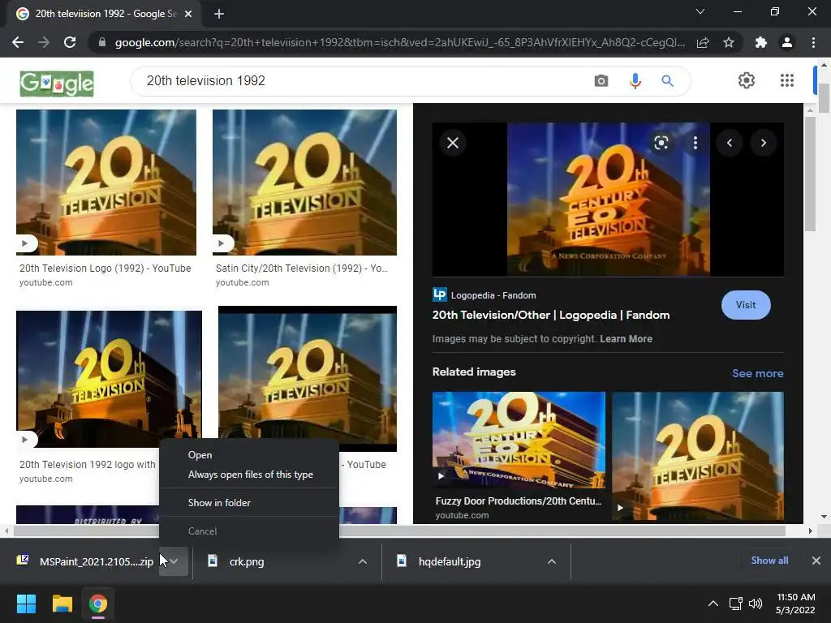The height and width of the screenshot is (623, 831).
Task: Click Chrome icon in taskbar
Action: [98, 604]
